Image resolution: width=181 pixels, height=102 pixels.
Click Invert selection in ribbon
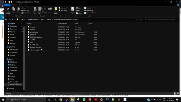click(x=89, y=13)
